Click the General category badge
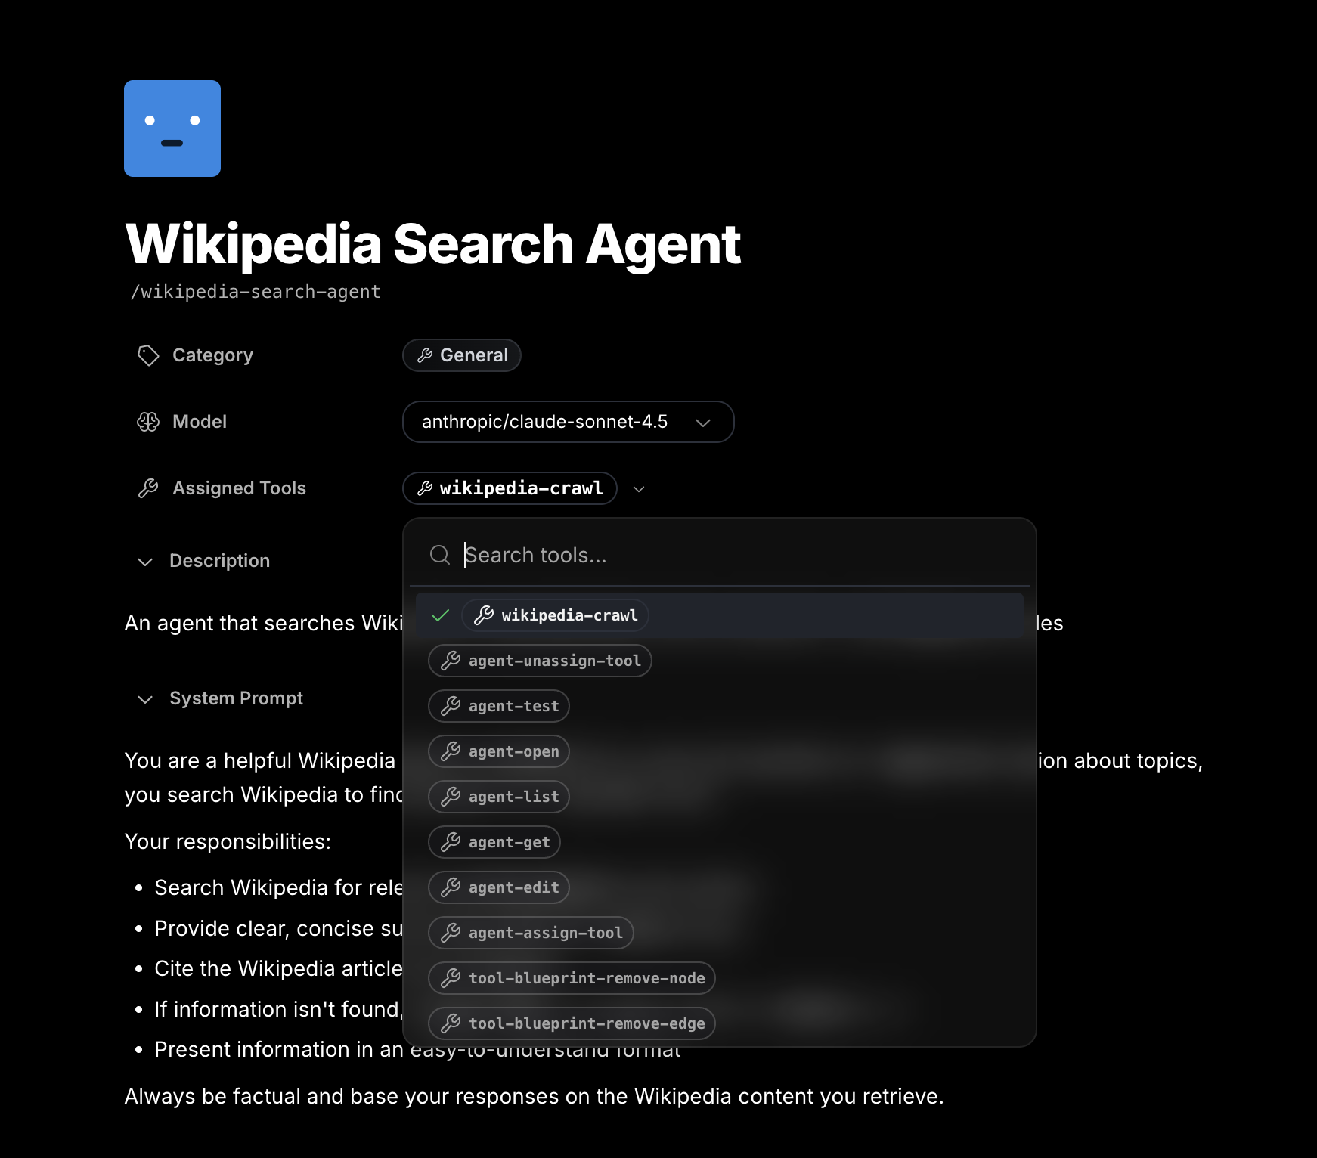The image size is (1317, 1158). click(462, 355)
